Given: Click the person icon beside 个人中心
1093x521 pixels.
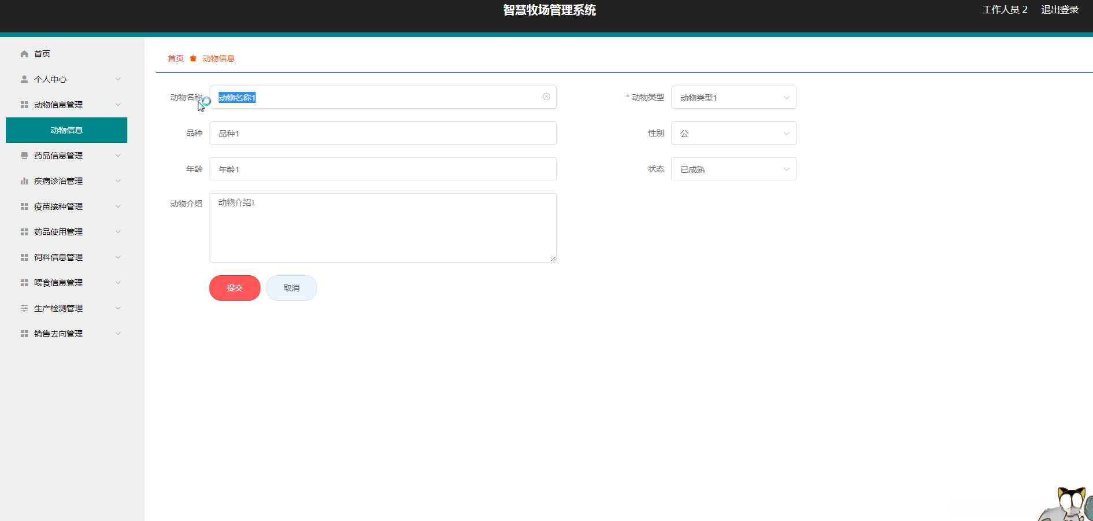Looking at the screenshot, I should coord(24,79).
